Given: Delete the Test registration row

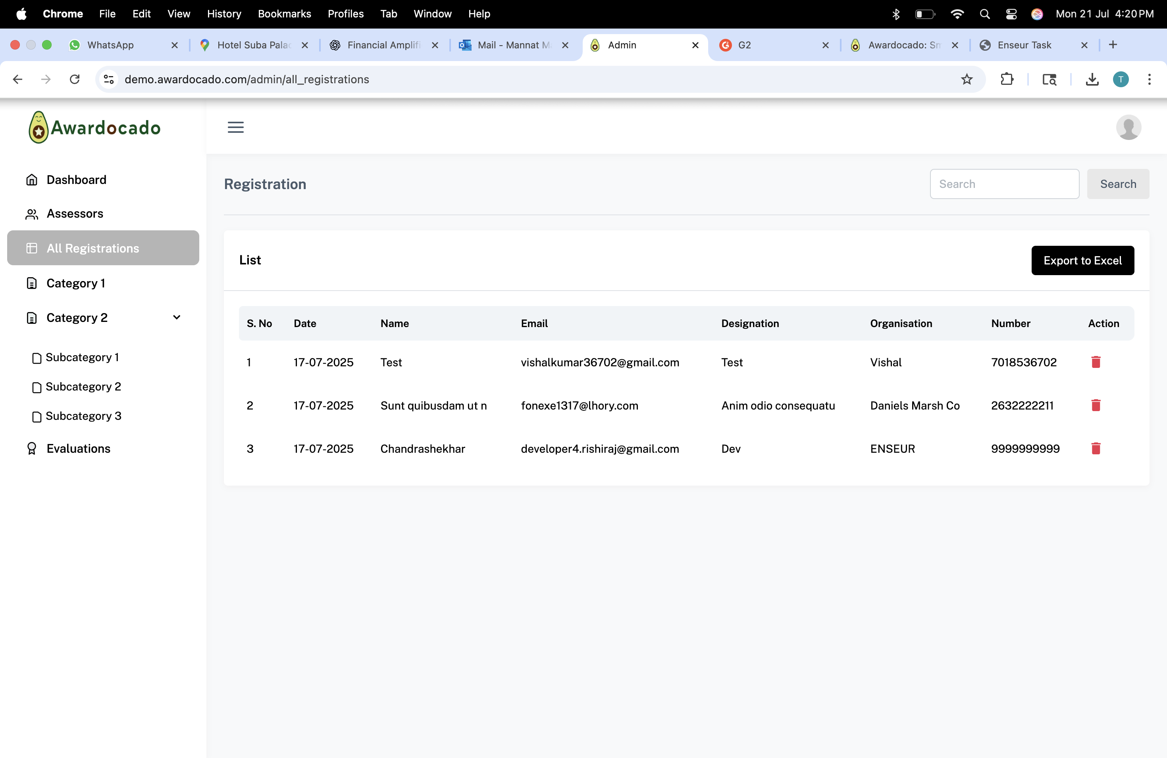Looking at the screenshot, I should click(x=1096, y=362).
